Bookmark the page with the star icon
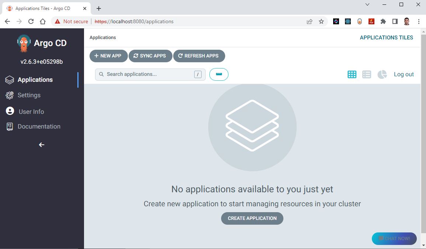 pyautogui.click(x=321, y=21)
